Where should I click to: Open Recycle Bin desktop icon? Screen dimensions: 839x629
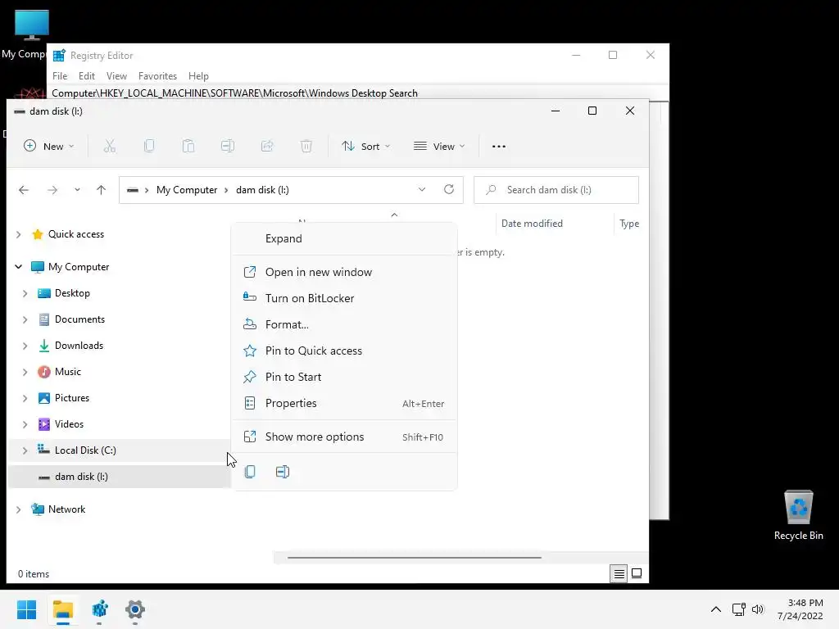click(x=798, y=515)
